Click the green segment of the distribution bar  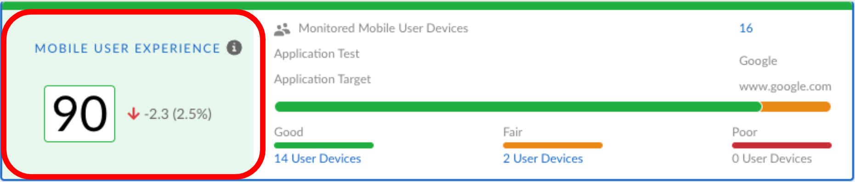click(518, 107)
